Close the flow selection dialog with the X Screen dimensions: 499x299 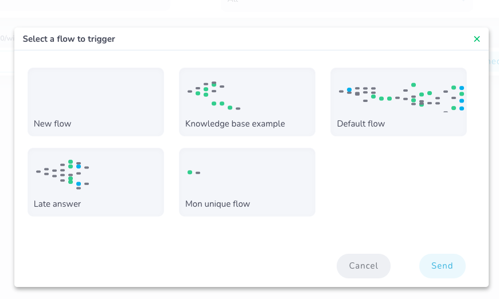[x=477, y=39]
